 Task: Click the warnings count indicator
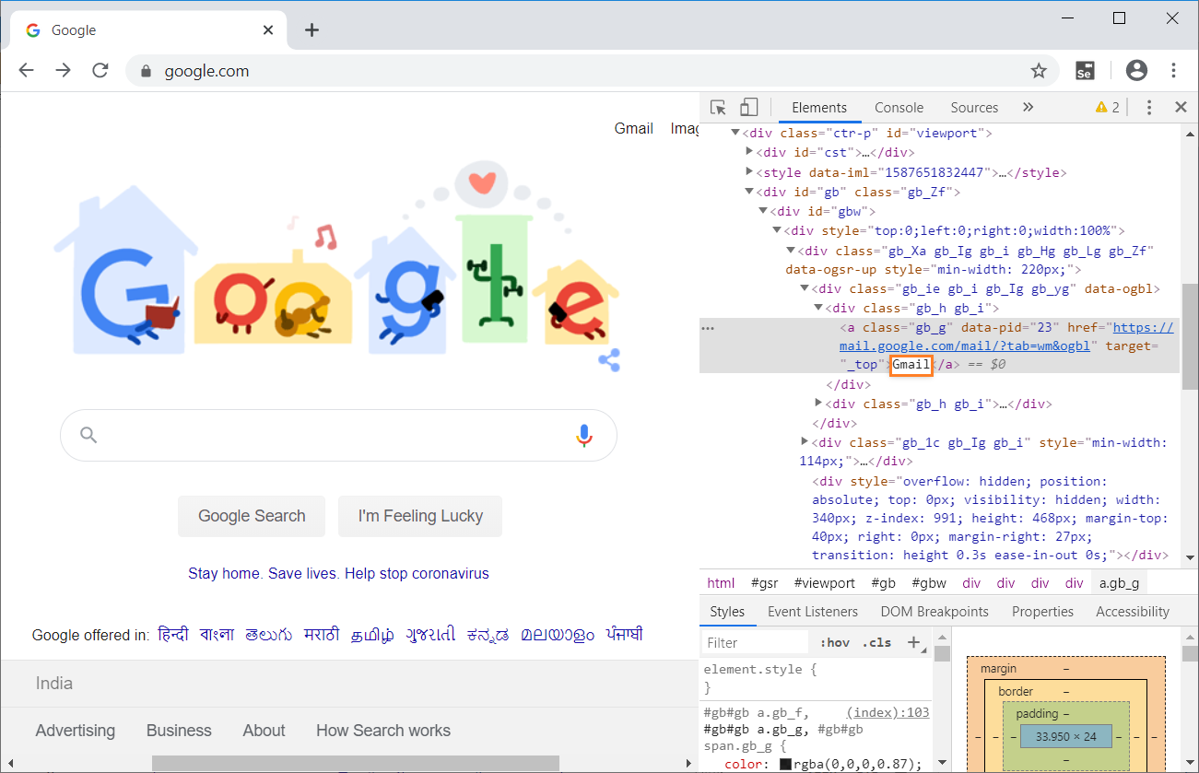(x=1107, y=108)
